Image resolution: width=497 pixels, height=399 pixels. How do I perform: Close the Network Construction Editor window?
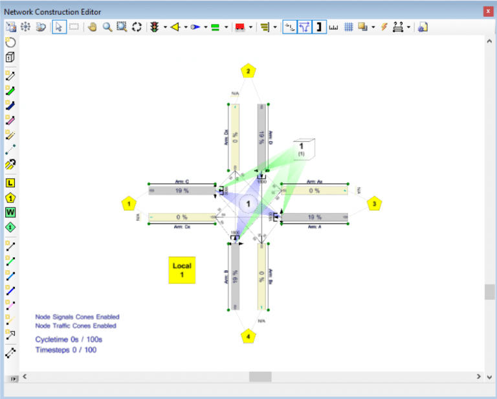[x=488, y=11]
